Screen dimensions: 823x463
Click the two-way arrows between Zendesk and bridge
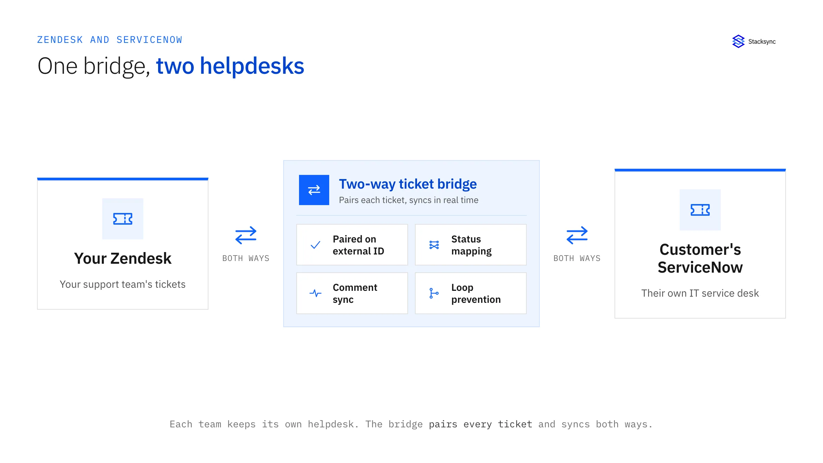point(246,235)
